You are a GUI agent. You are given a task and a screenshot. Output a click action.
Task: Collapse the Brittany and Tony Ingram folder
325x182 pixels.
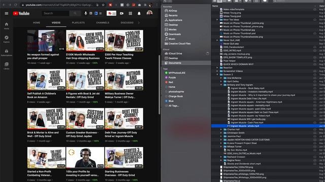click(x=221, y=85)
